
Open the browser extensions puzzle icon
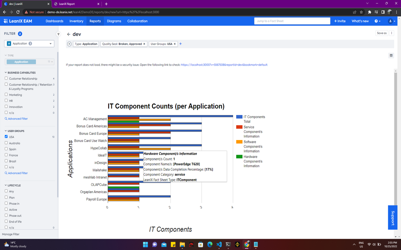pos(370,12)
